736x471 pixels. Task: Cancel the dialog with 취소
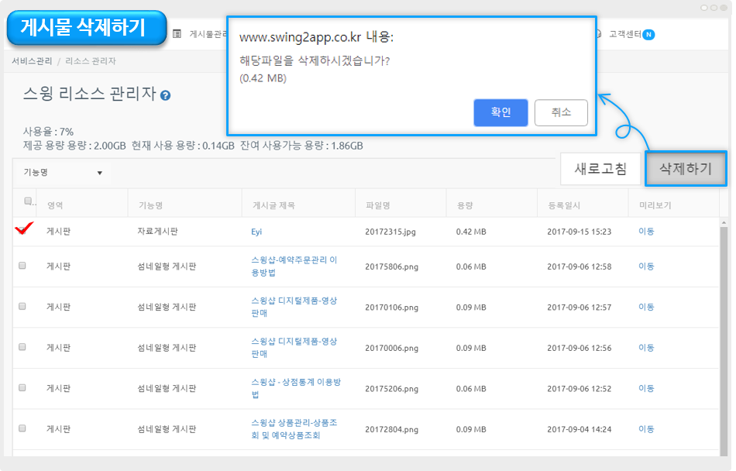(561, 112)
